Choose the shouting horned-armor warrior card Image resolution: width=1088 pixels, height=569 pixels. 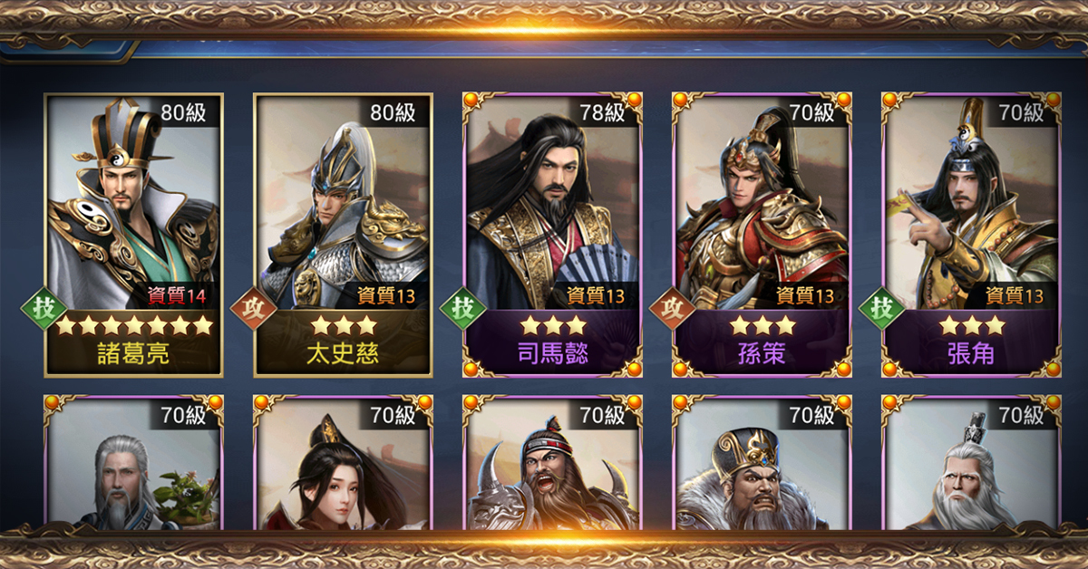pyautogui.click(x=552, y=463)
